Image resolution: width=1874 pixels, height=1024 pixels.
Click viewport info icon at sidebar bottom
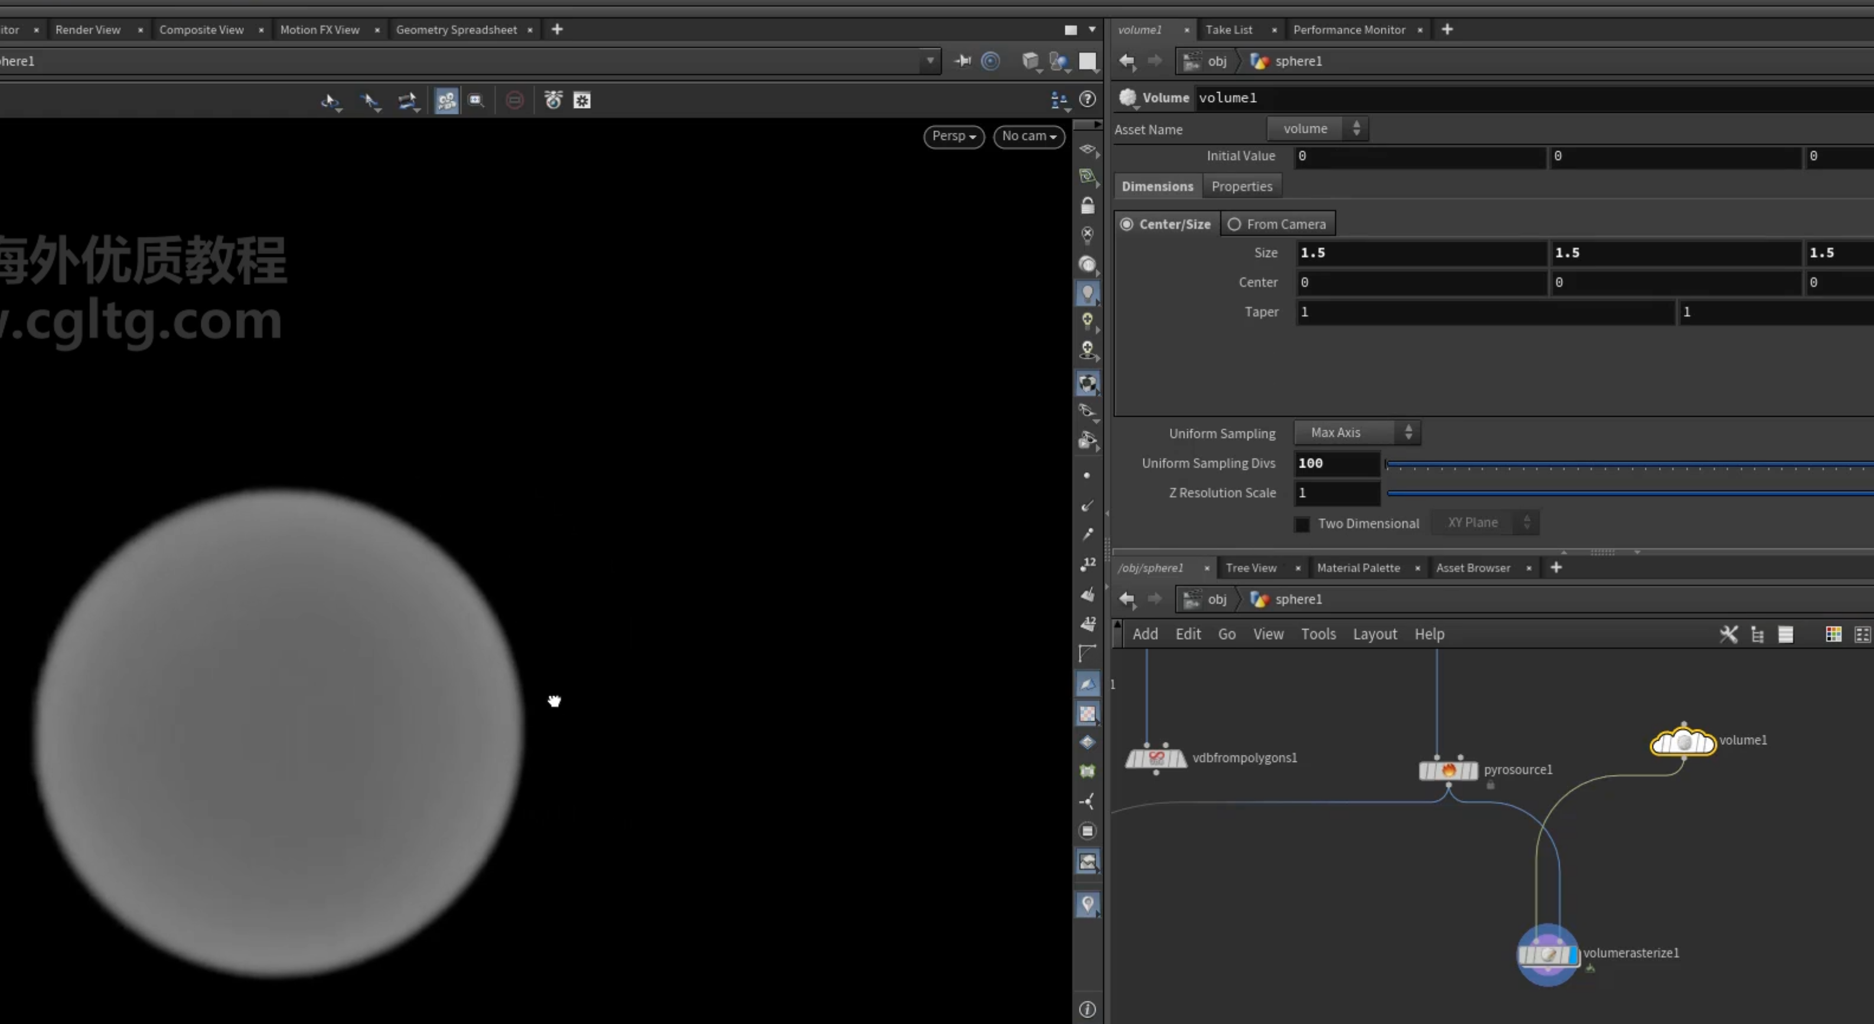(1087, 1009)
